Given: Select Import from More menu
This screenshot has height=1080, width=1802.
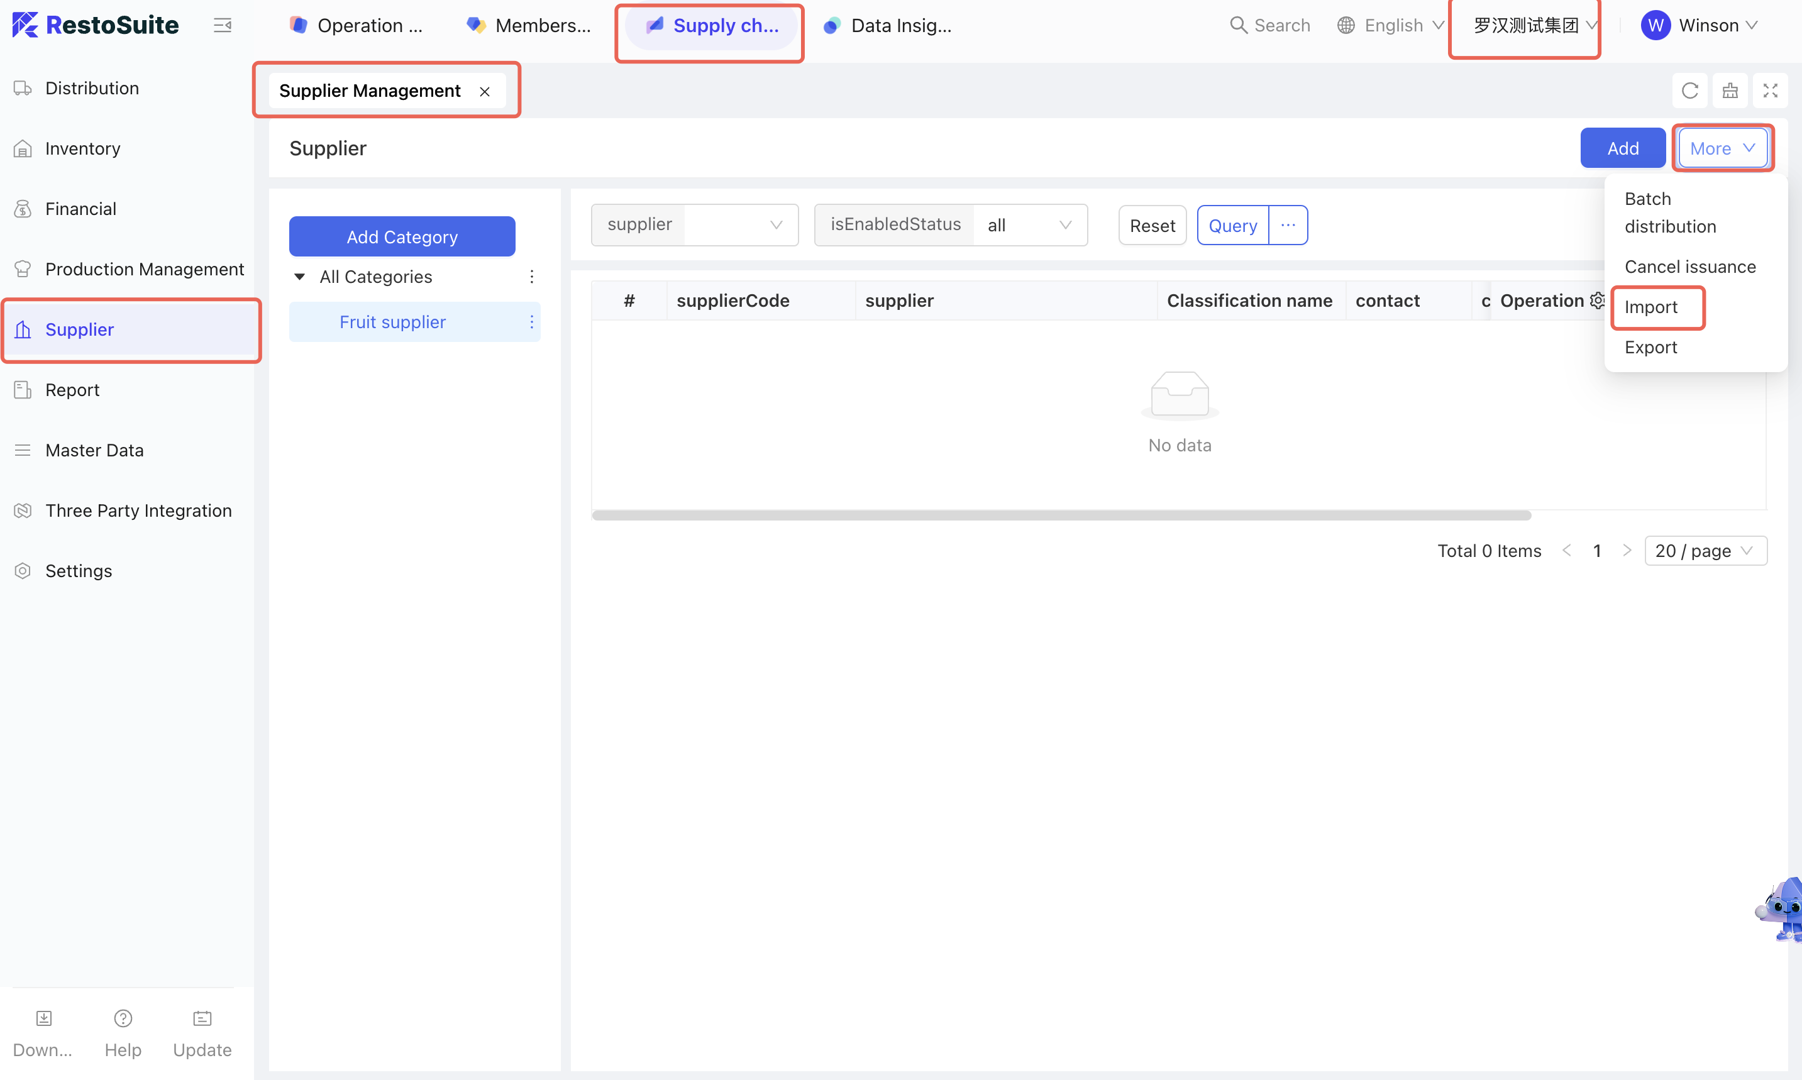Looking at the screenshot, I should tap(1650, 307).
